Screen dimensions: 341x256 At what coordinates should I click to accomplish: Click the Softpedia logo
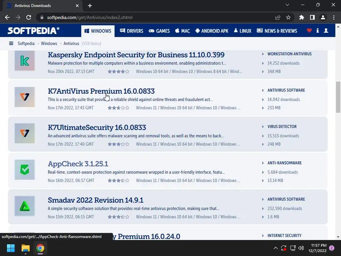pyautogui.click(x=34, y=31)
